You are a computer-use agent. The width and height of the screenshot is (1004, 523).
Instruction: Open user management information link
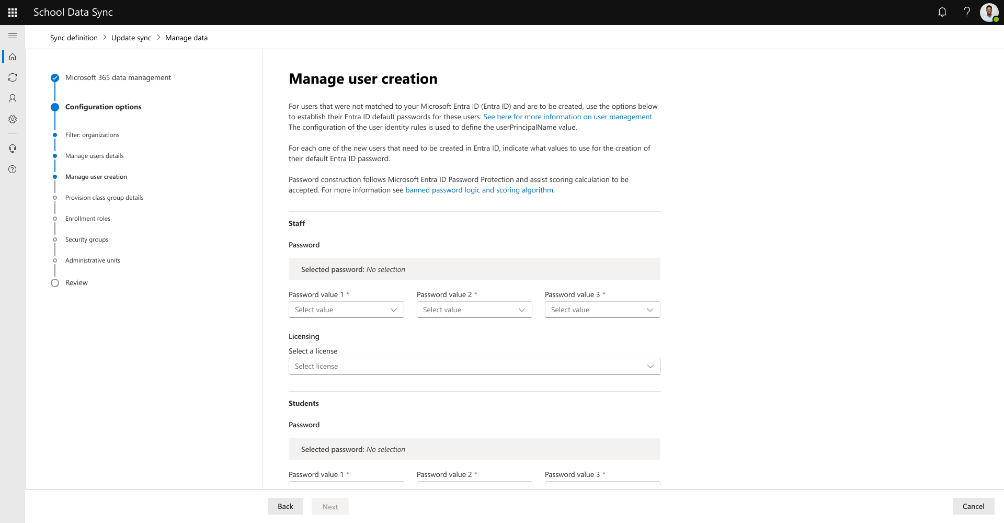(x=568, y=117)
